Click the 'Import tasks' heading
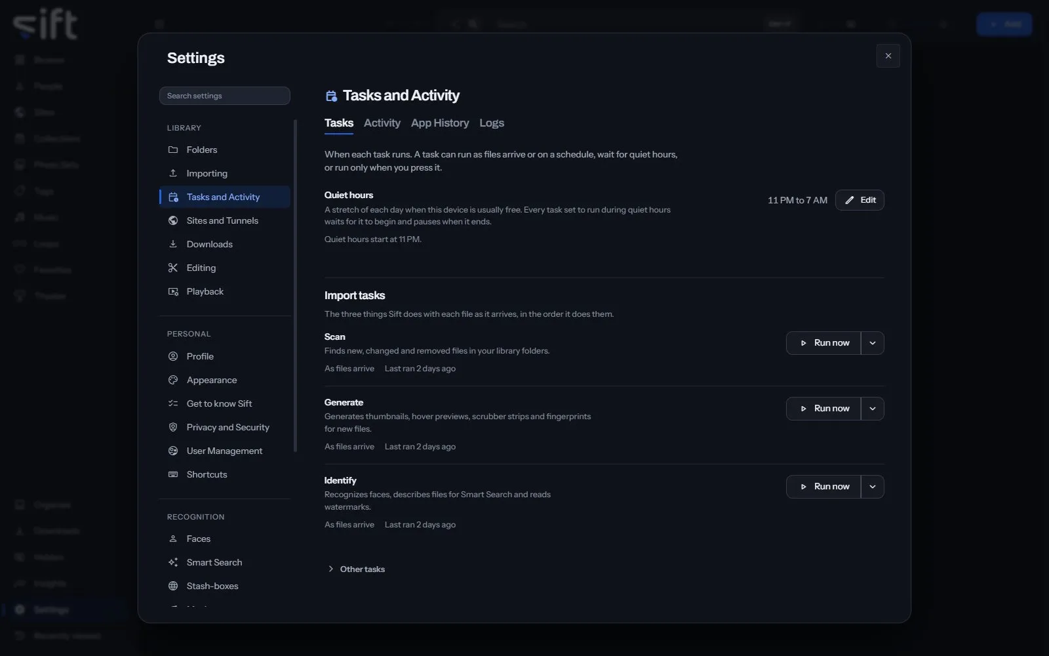 355,296
